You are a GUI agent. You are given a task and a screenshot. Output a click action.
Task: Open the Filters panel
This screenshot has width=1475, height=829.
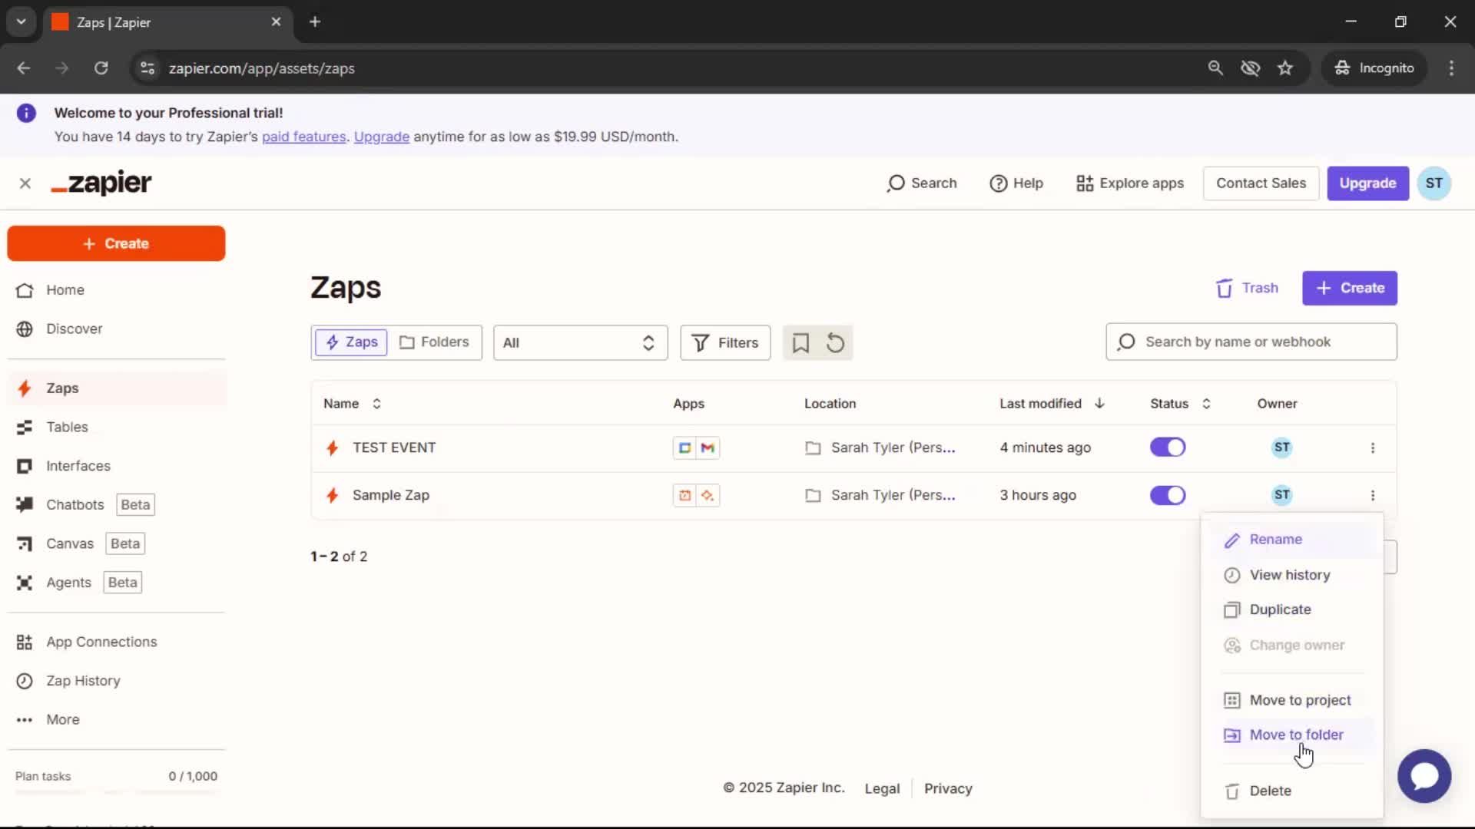pyautogui.click(x=724, y=343)
